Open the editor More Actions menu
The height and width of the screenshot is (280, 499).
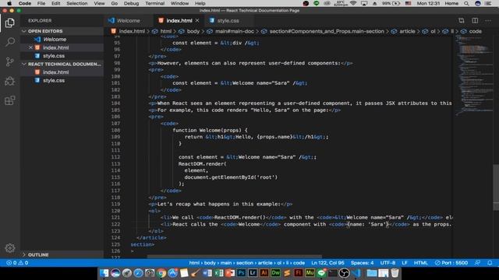click(x=488, y=21)
